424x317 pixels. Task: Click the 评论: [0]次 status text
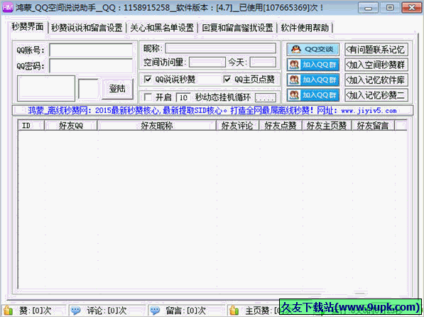pos(107,311)
